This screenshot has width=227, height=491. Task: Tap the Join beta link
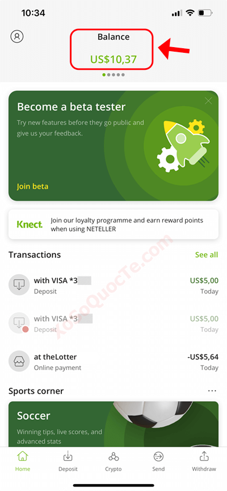point(32,187)
